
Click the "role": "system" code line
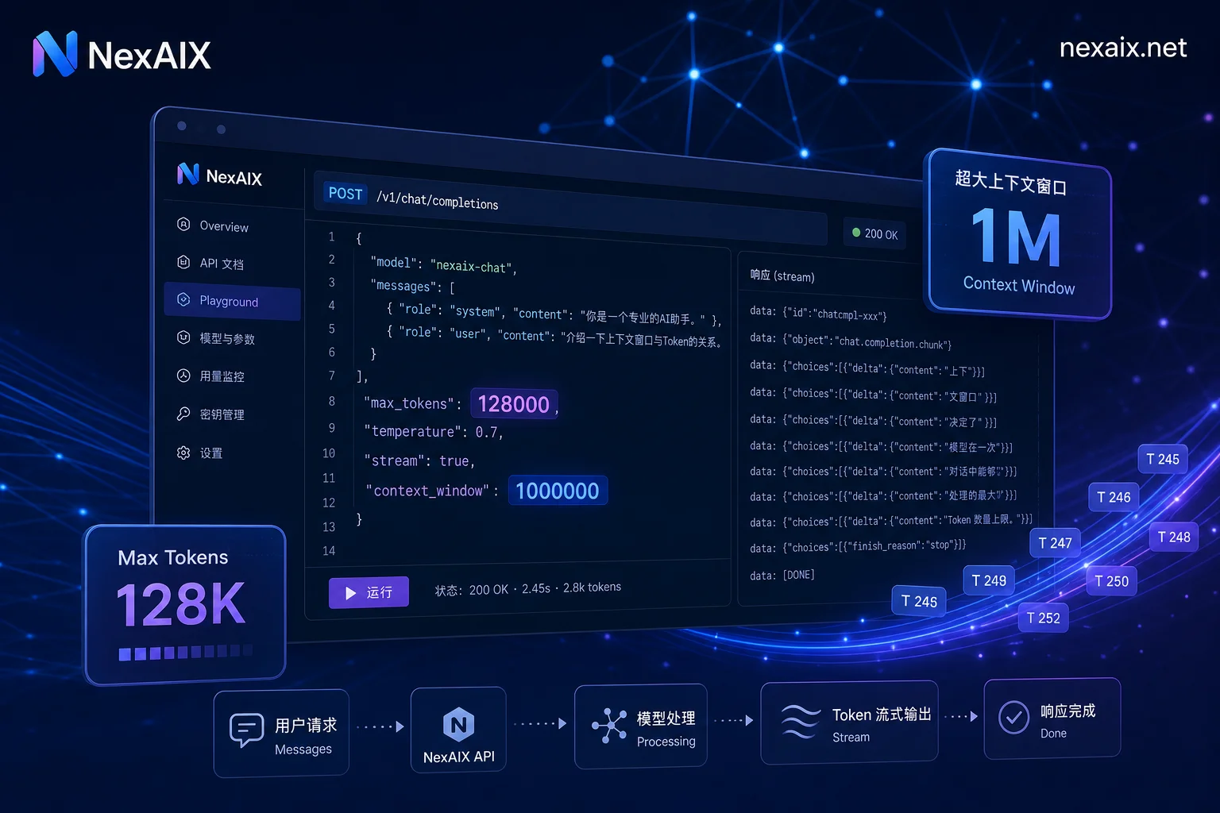coord(554,314)
